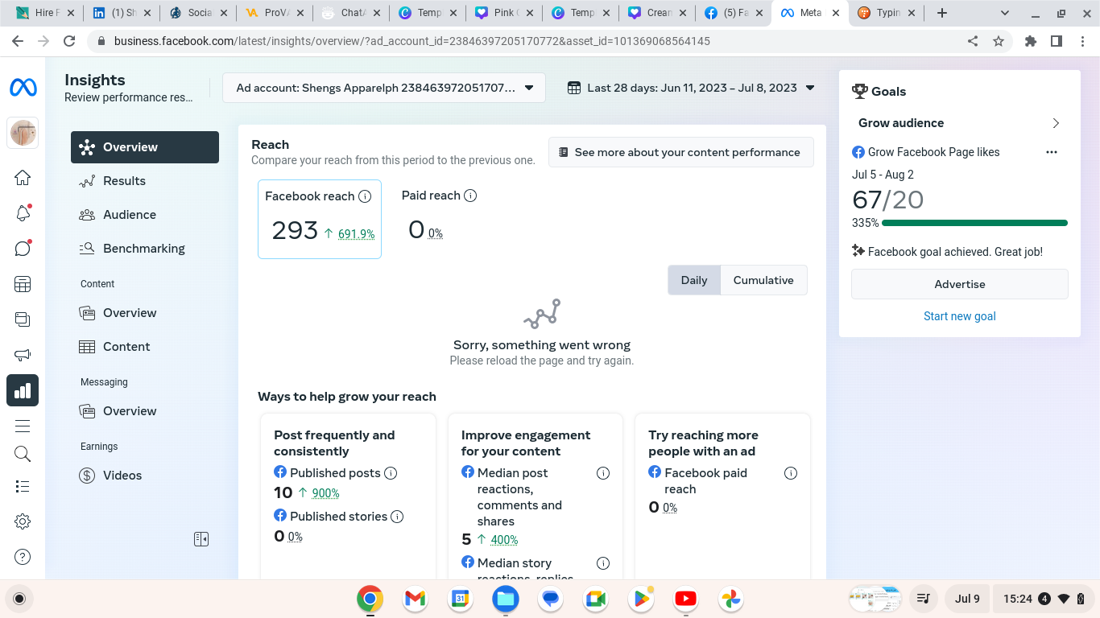This screenshot has width=1100, height=618.
Task: Open the Chrome three-dot menu
Action: coord(1082,41)
